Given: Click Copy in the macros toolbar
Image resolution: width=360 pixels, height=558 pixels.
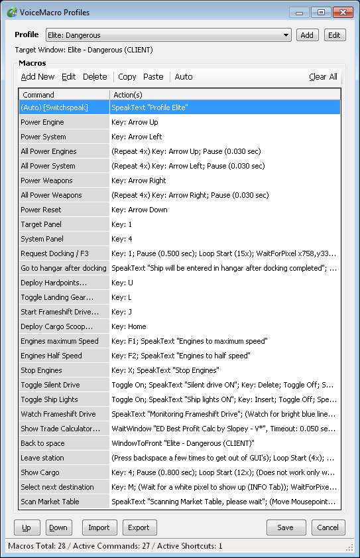Looking at the screenshot, I should pos(127,77).
